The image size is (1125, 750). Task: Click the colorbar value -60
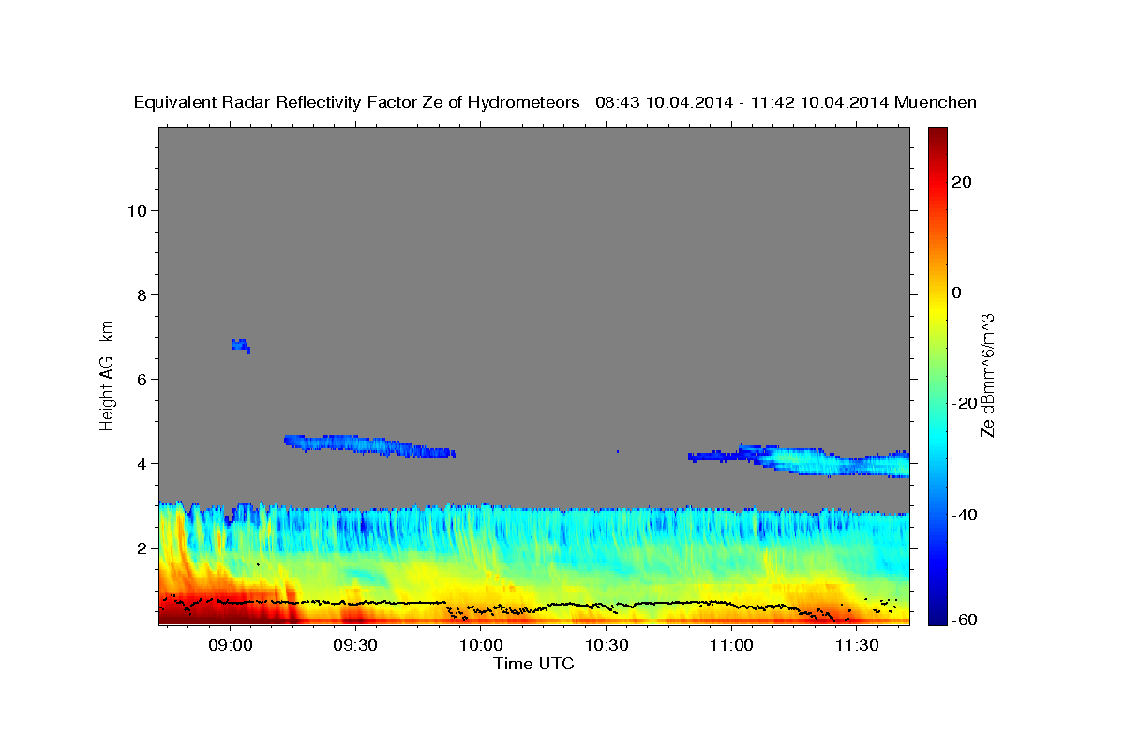point(965,620)
